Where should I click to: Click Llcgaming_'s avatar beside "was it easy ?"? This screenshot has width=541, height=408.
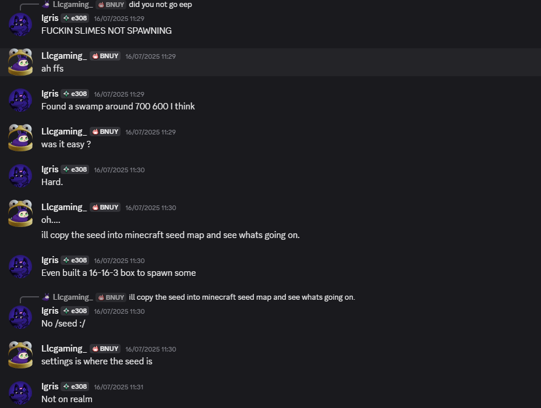[20, 137]
